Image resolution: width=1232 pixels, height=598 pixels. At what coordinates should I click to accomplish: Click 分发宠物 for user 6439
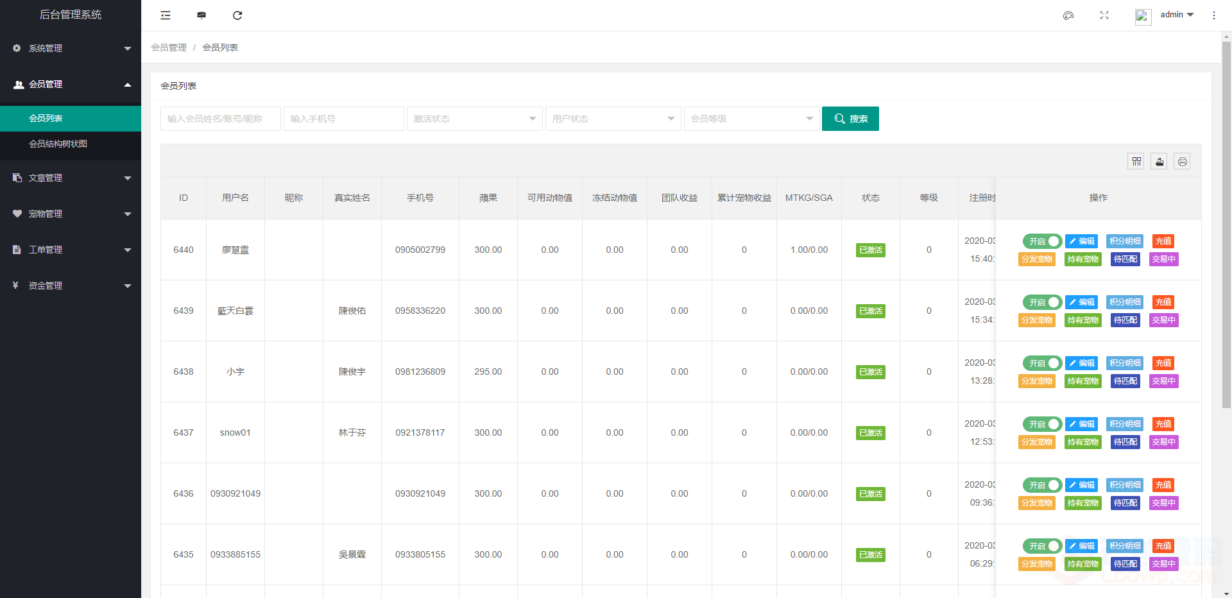(1037, 320)
